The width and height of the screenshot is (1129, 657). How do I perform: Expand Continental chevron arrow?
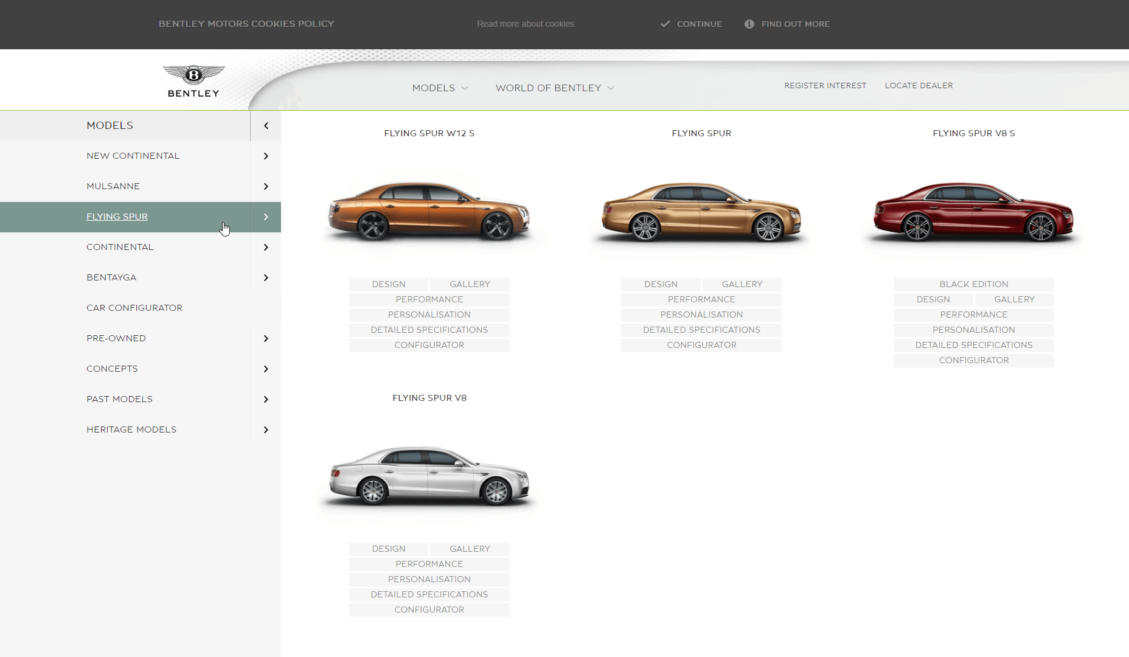coord(266,247)
